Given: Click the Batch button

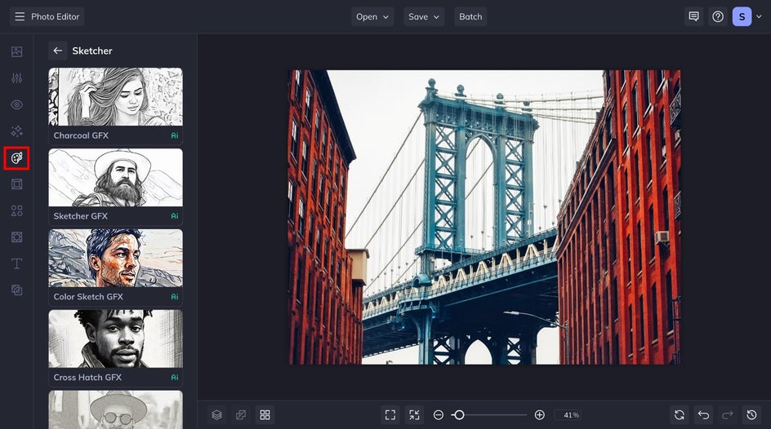Looking at the screenshot, I should pos(470,16).
